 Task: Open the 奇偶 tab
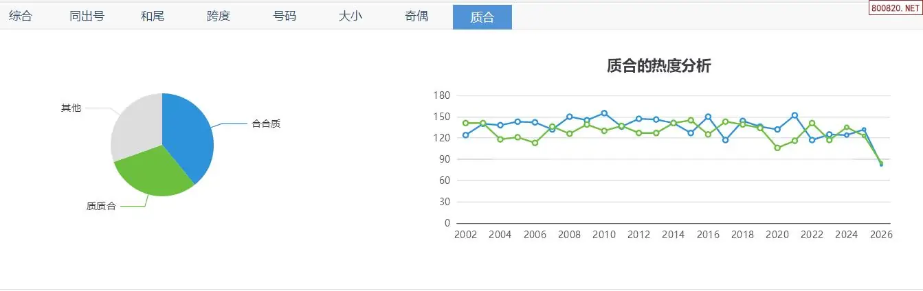416,16
